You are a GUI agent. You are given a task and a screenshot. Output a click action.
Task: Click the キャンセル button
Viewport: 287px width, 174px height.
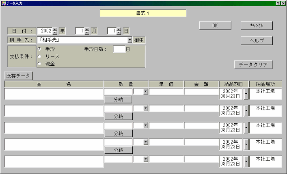[256, 25]
